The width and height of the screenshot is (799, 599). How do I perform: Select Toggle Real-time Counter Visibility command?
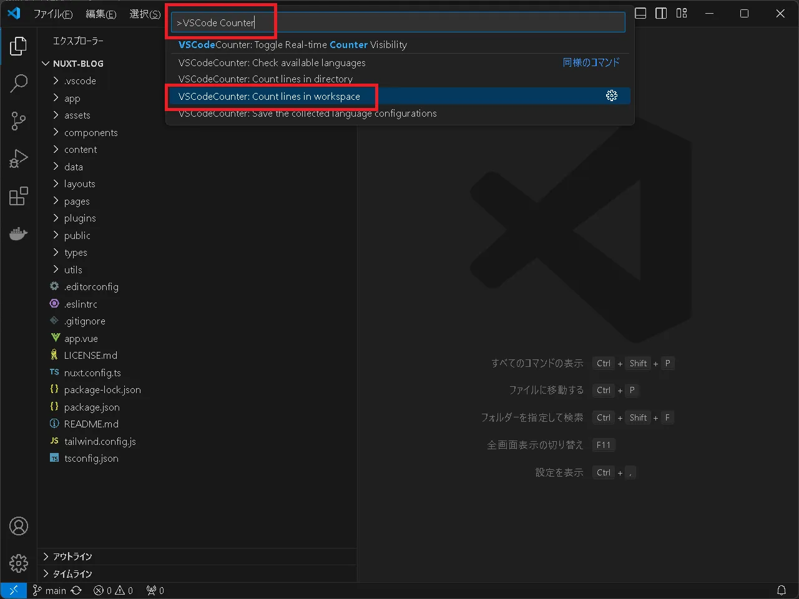click(x=399, y=45)
